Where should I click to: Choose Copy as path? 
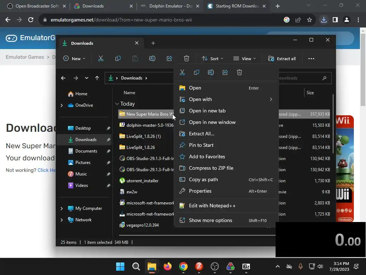(226, 180)
